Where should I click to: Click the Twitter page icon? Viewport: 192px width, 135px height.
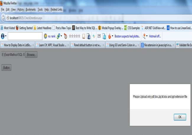[x=104, y=36]
